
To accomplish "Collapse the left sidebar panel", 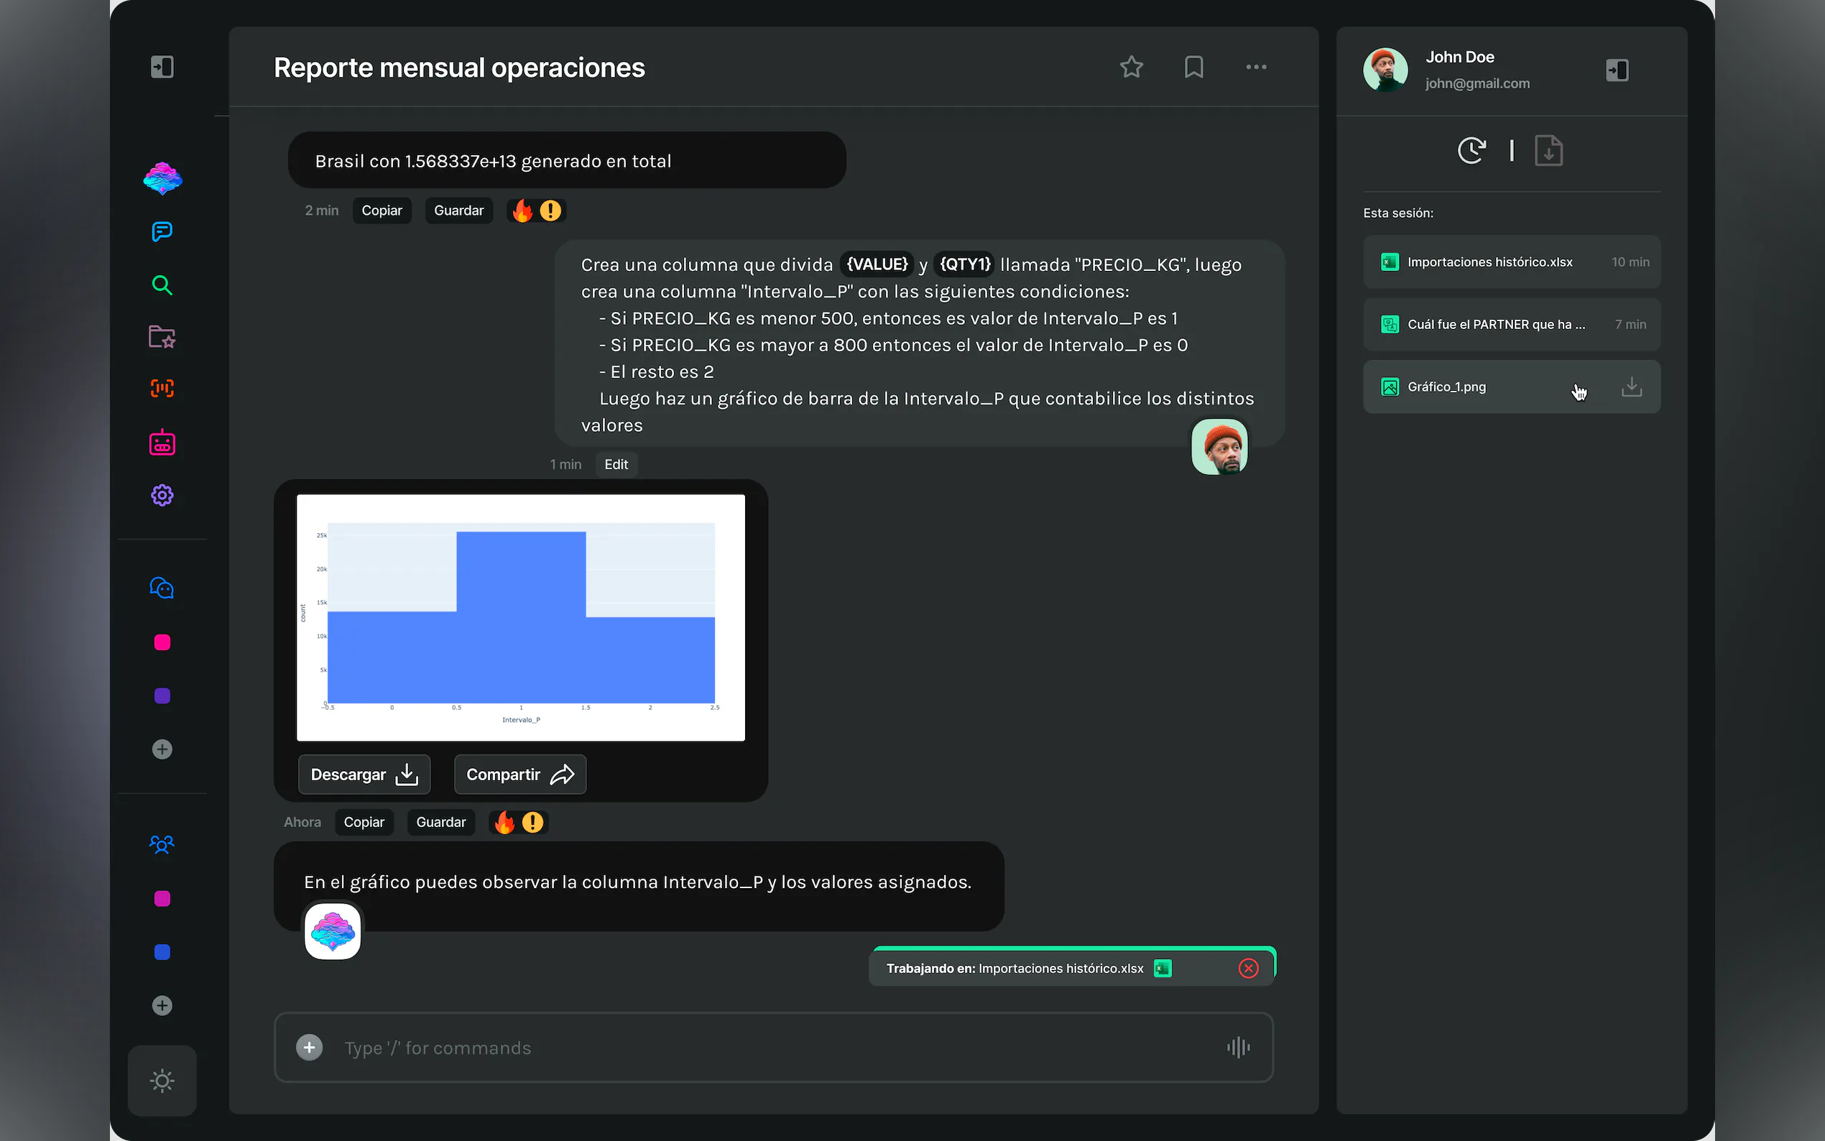I will coord(162,67).
